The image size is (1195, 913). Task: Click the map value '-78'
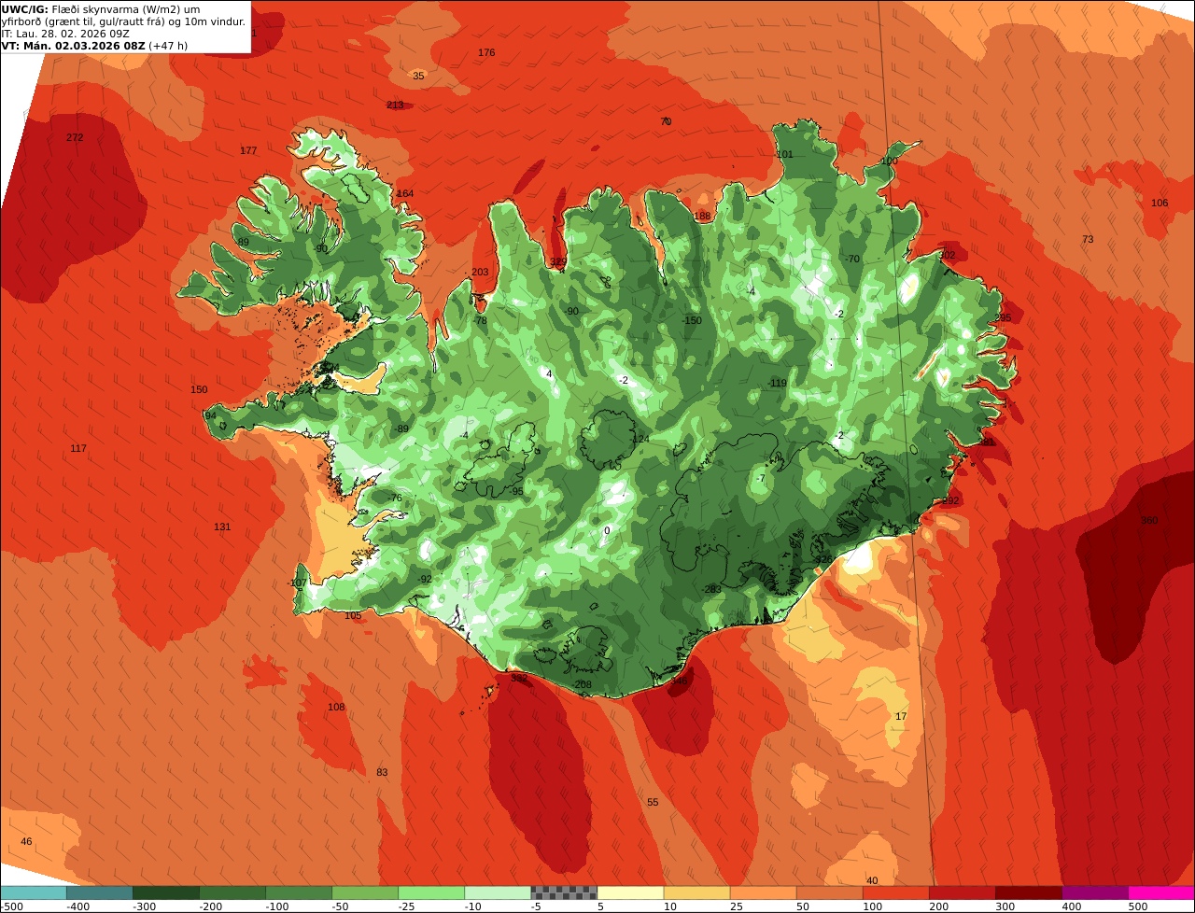click(x=480, y=321)
